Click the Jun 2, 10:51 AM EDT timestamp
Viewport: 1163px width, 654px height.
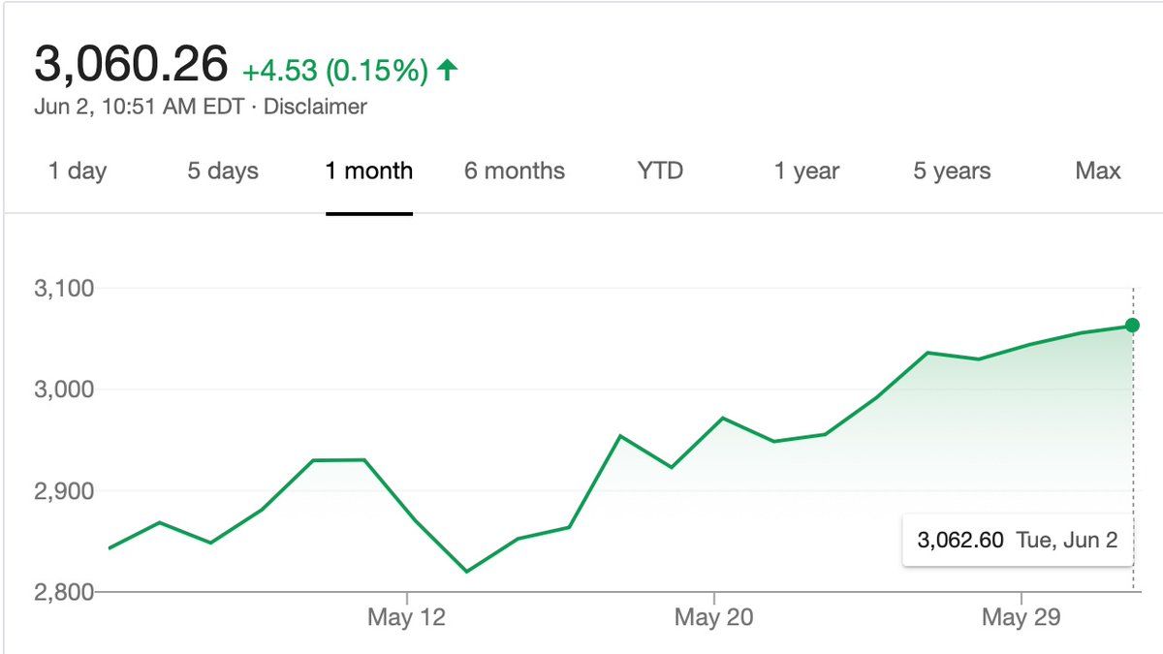pyautogui.click(x=139, y=107)
